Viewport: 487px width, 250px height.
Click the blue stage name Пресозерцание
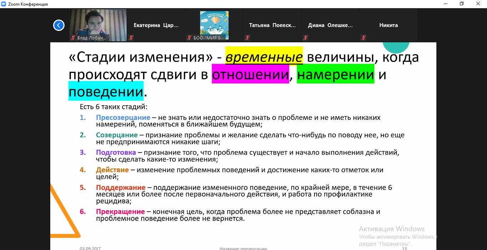123,117
